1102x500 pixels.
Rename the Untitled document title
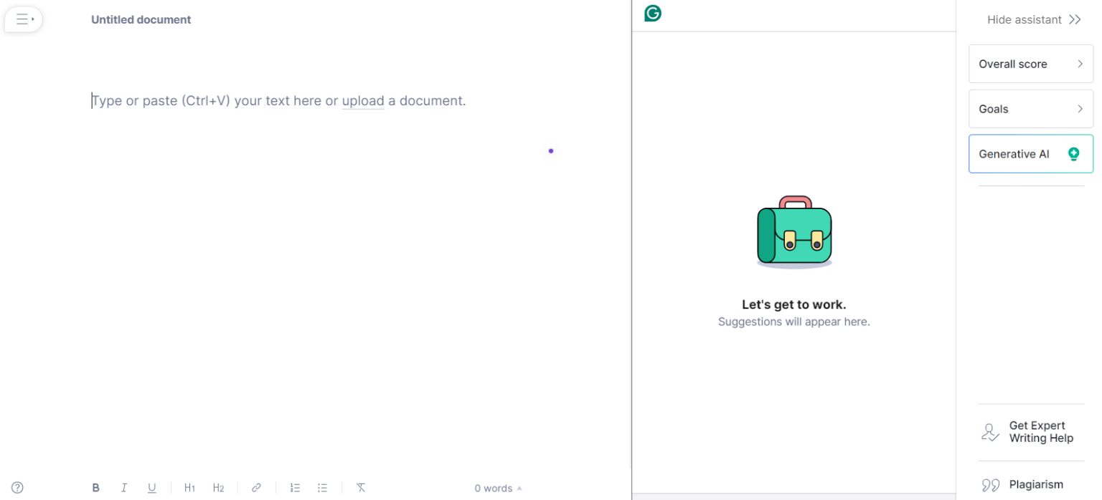point(141,19)
